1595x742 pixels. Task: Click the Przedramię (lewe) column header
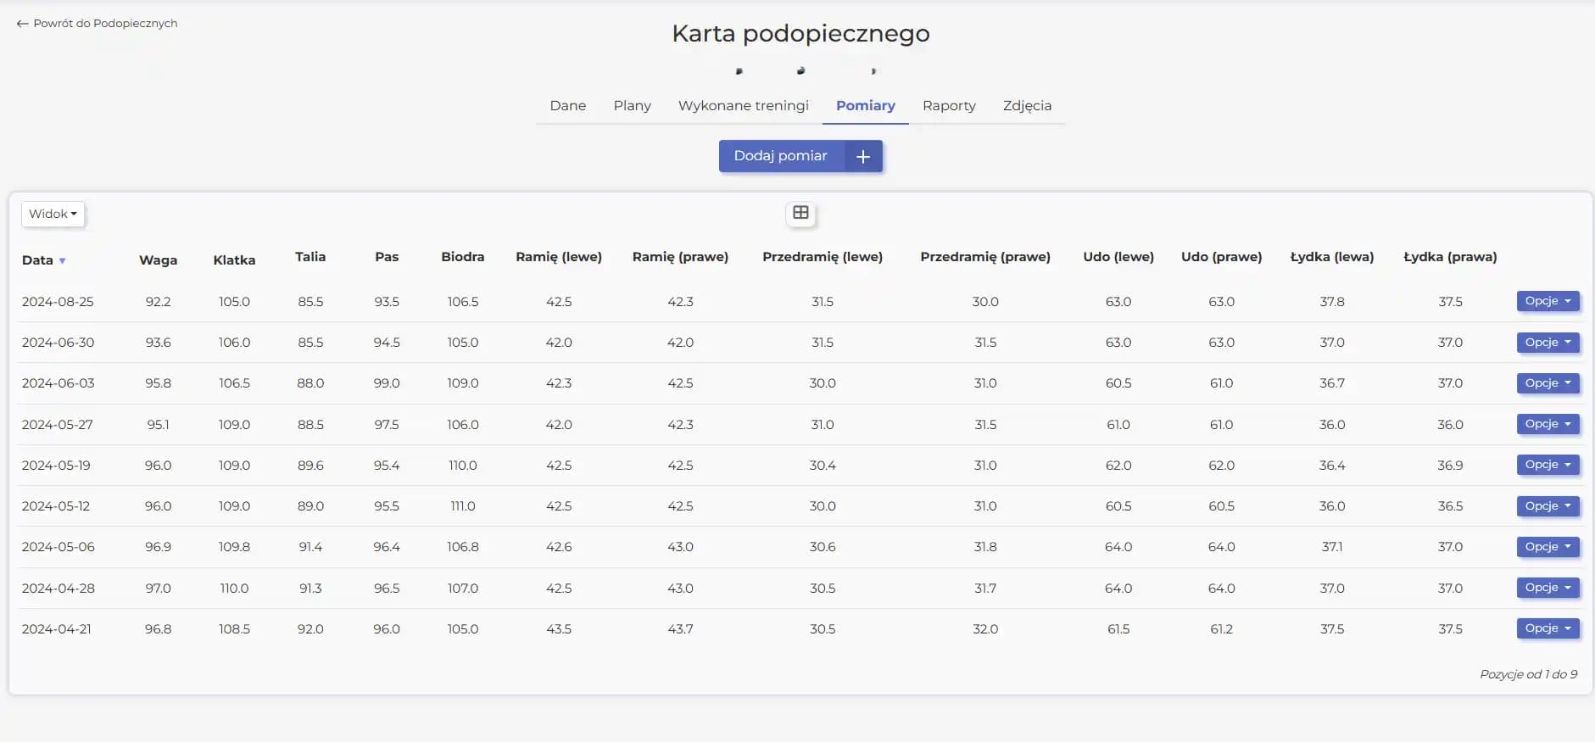point(823,257)
